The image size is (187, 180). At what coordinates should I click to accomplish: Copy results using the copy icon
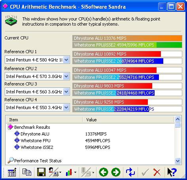tap(27, 172)
